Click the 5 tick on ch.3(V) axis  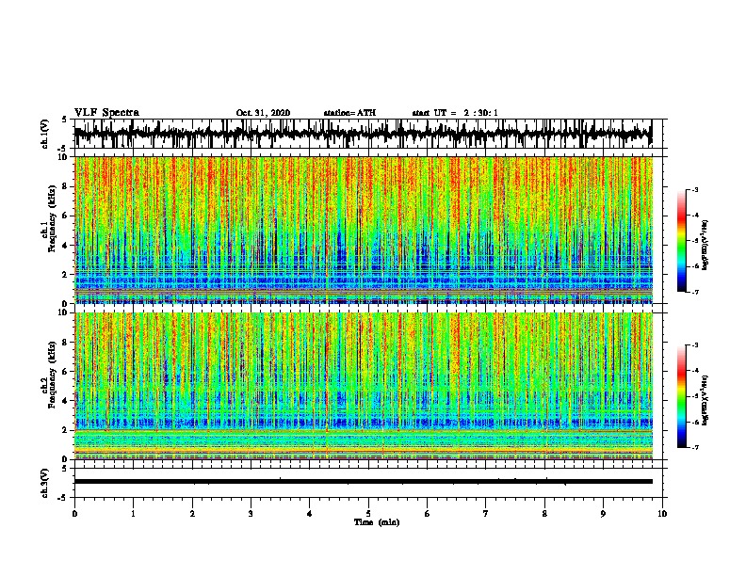65,469
